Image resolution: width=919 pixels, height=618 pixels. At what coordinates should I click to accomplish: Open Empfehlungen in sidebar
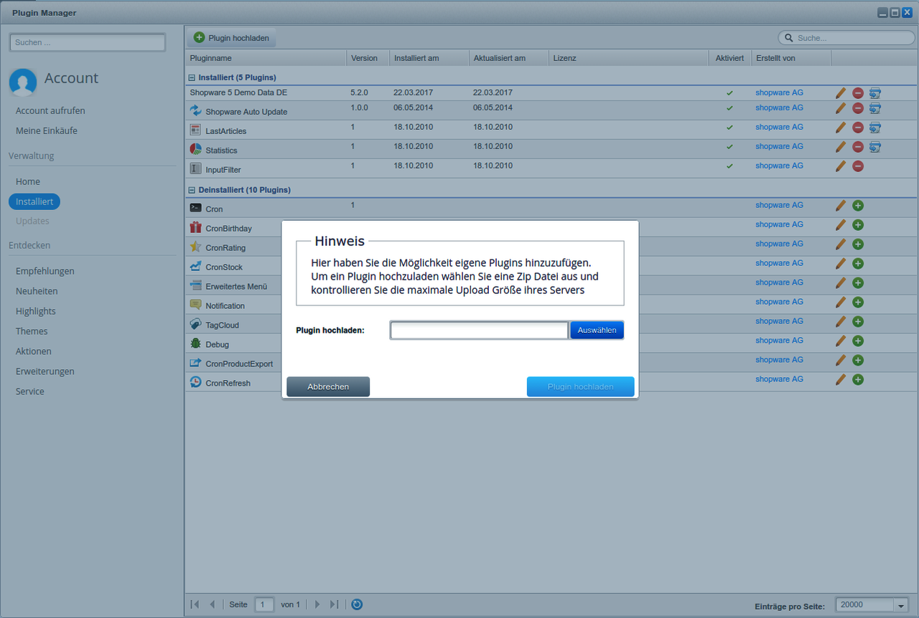click(x=45, y=271)
